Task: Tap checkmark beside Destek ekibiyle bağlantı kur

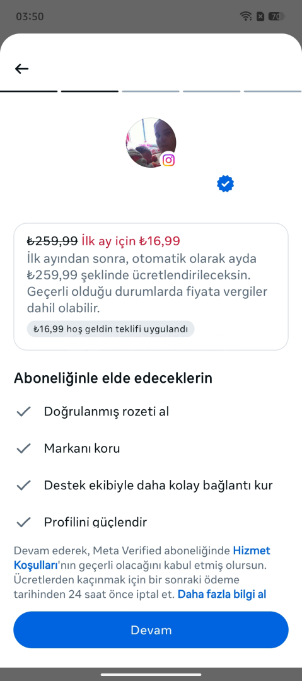Action: [23, 485]
